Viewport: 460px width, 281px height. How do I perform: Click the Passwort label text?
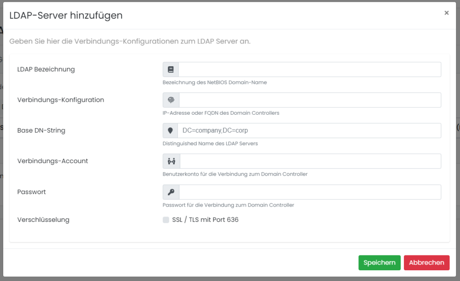pos(32,192)
